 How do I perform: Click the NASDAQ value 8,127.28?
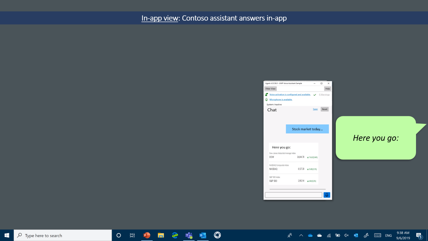click(301, 169)
